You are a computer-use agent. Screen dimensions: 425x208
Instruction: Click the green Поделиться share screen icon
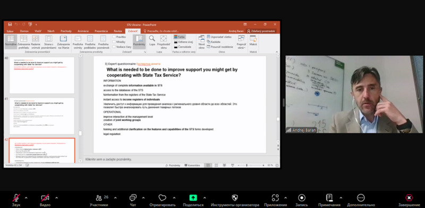click(x=193, y=198)
